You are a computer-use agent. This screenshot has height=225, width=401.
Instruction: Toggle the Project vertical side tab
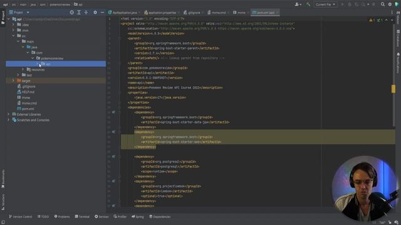(x=3, y=17)
